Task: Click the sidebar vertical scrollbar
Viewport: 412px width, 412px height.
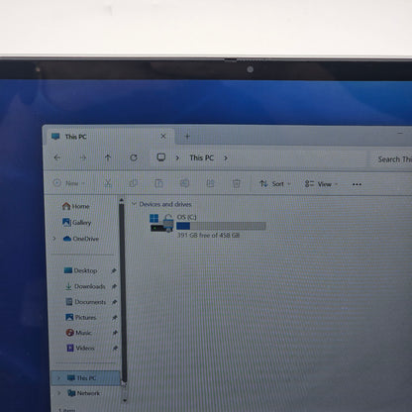Action: [122, 292]
